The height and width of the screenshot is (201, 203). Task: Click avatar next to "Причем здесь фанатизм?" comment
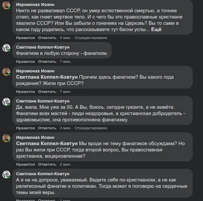(6, 72)
